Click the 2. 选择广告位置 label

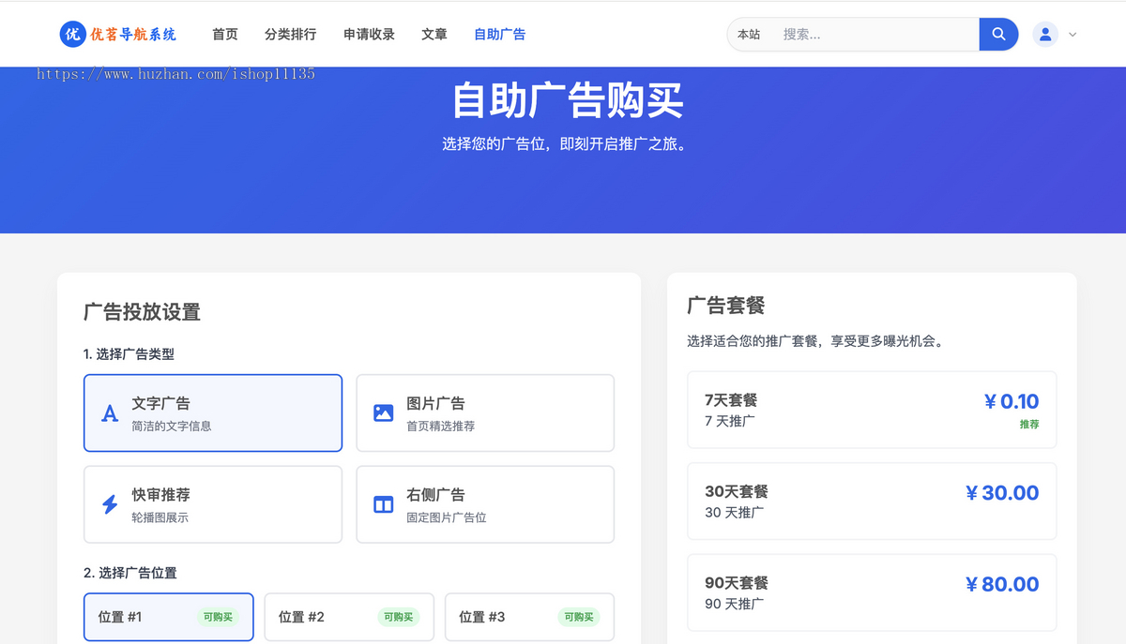pyautogui.click(x=130, y=573)
